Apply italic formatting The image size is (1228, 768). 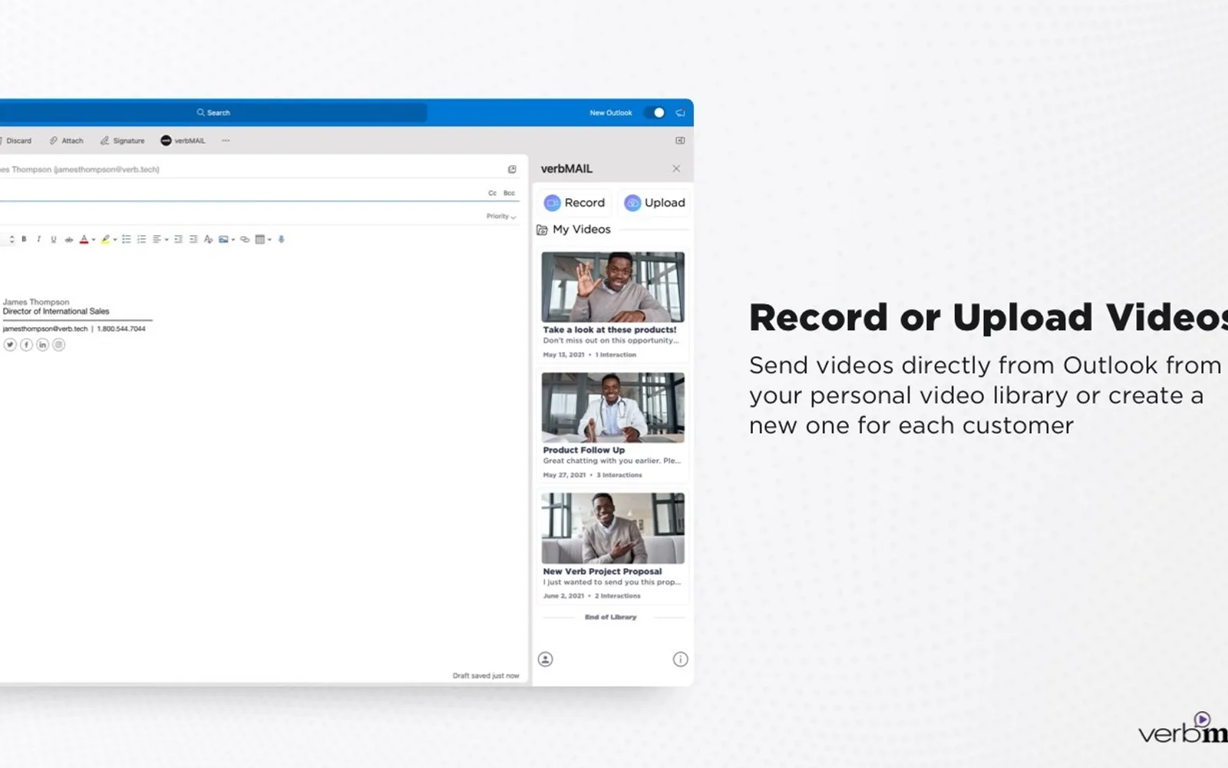(x=38, y=240)
